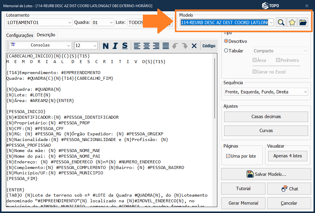Select the Descritivo radio option
Image resolution: width=315 pixels, height=213 pixels.
point(226,41)
